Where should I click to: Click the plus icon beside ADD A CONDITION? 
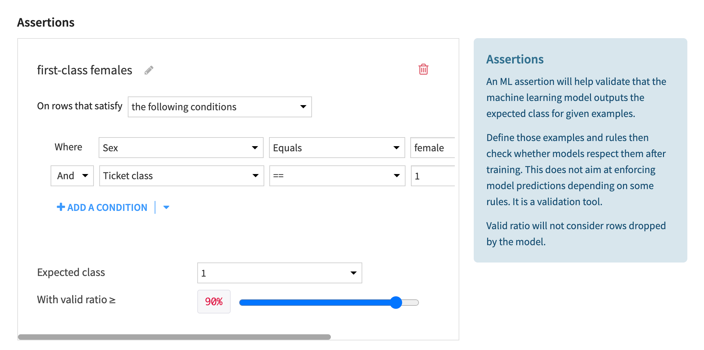[61, 207]
